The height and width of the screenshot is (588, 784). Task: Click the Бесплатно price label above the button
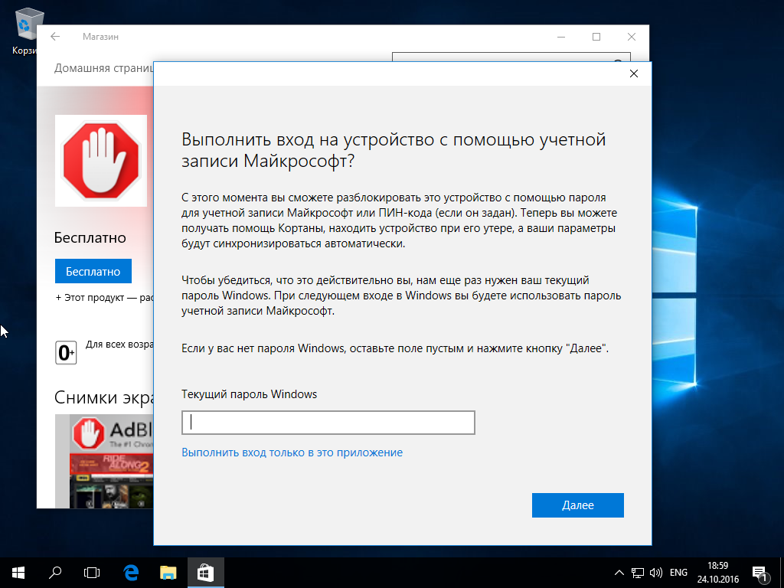[90, 237]
